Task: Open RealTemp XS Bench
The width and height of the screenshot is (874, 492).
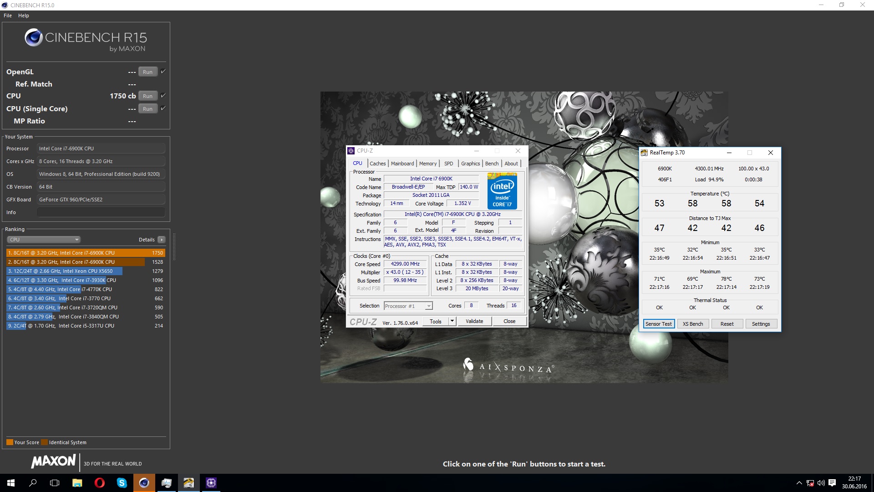Action: (692, 324)
